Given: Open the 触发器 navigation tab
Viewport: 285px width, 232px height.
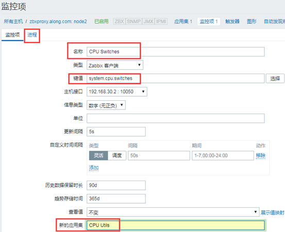Looking at the screenshot, I should pyautogui.click(x=232, y=22).
